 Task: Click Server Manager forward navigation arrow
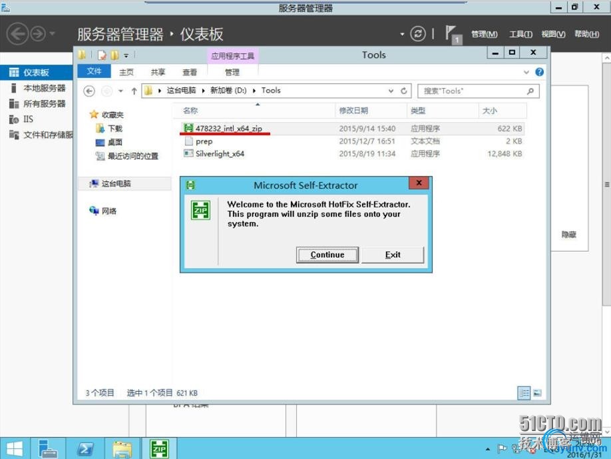click(x=38, y=34)
